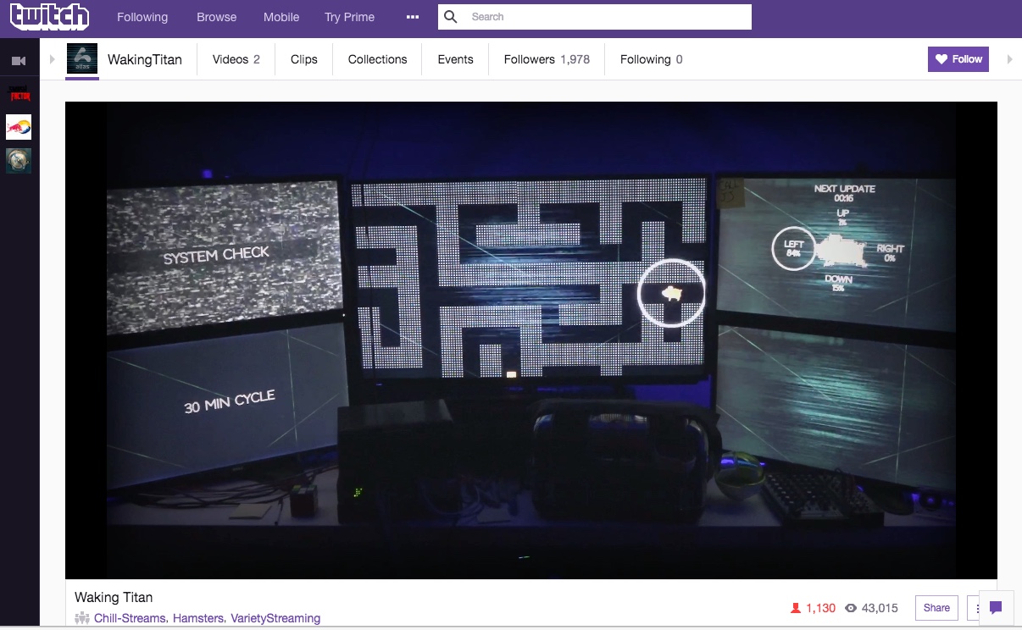The width and height of the screenshot is (1022, 630).
Task: Expand the right panel with arrow
Action: click(x=1009, y=59)
